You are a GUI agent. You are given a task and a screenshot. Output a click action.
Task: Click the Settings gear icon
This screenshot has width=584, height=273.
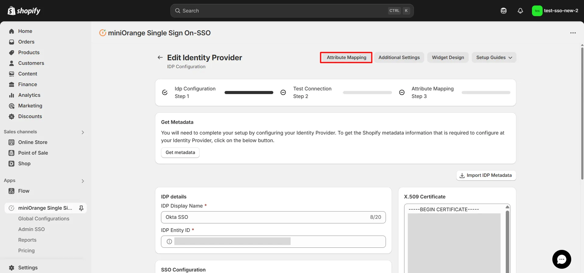12,268
